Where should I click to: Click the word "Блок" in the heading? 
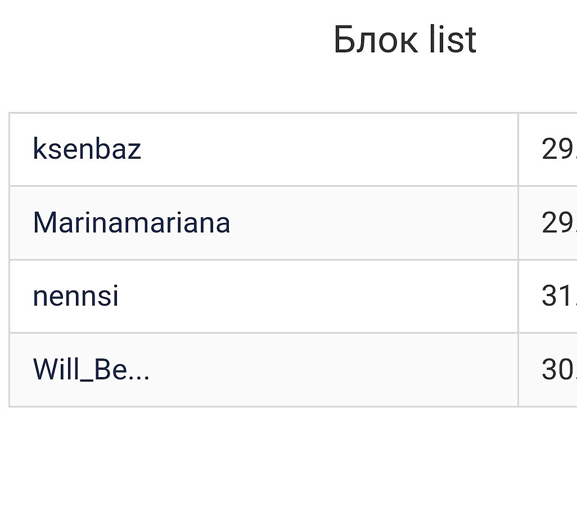[376, 40]
